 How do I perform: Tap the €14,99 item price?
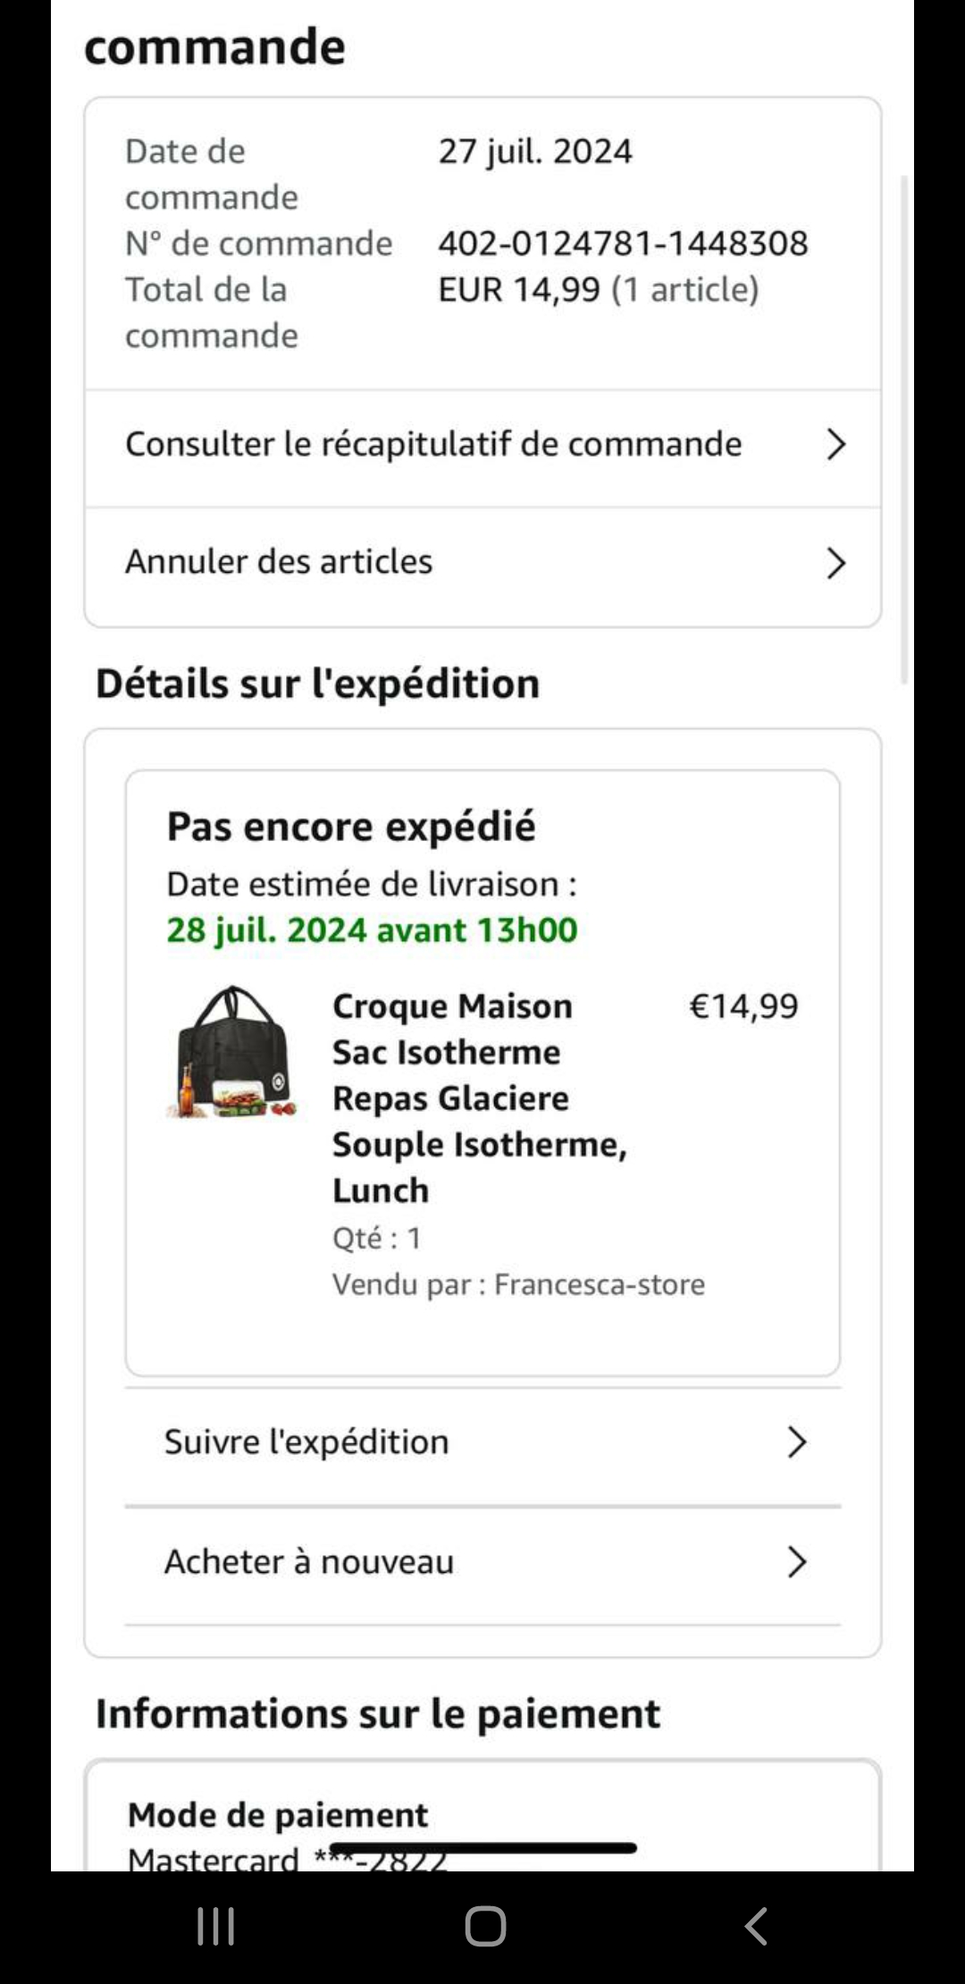click(743, 1006)
